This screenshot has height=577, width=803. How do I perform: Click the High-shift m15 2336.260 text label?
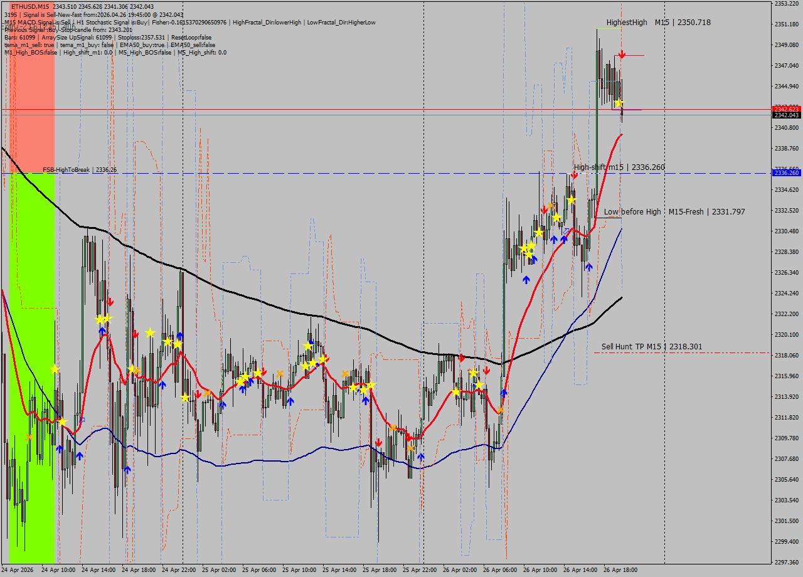(619, 167)
